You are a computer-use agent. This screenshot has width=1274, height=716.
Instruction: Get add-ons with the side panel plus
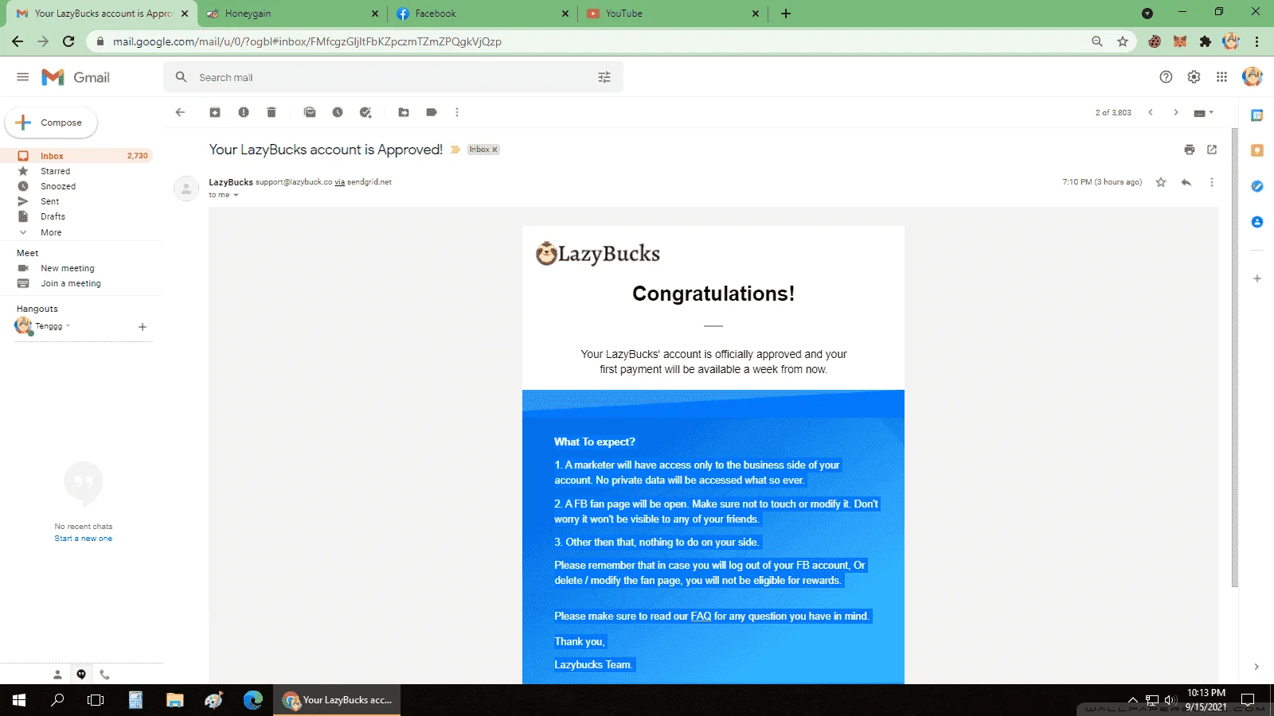pos(1257,278)
